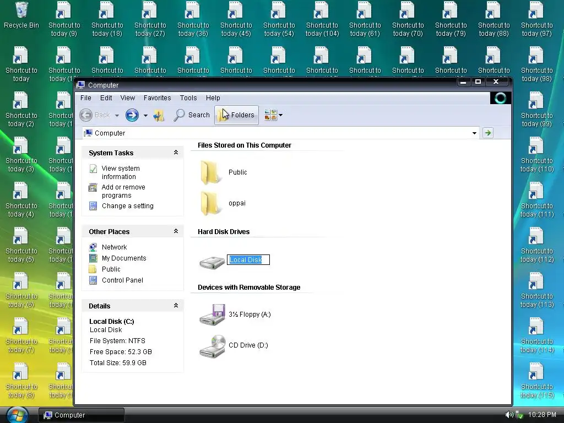Collapse the System Tasks panel
Screen dimensions: 564x423
176,153
